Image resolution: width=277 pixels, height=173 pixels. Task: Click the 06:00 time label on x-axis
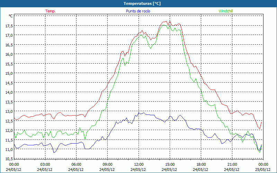coord(76,165)
